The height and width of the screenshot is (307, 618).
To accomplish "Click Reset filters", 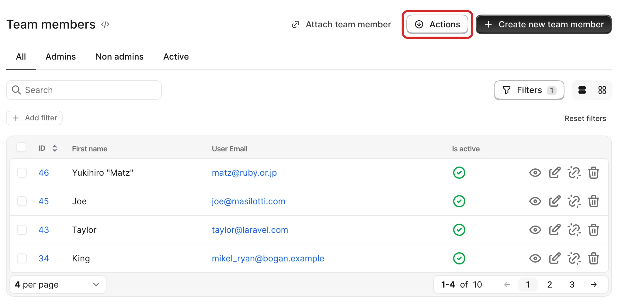I will [x=585, y=119].
